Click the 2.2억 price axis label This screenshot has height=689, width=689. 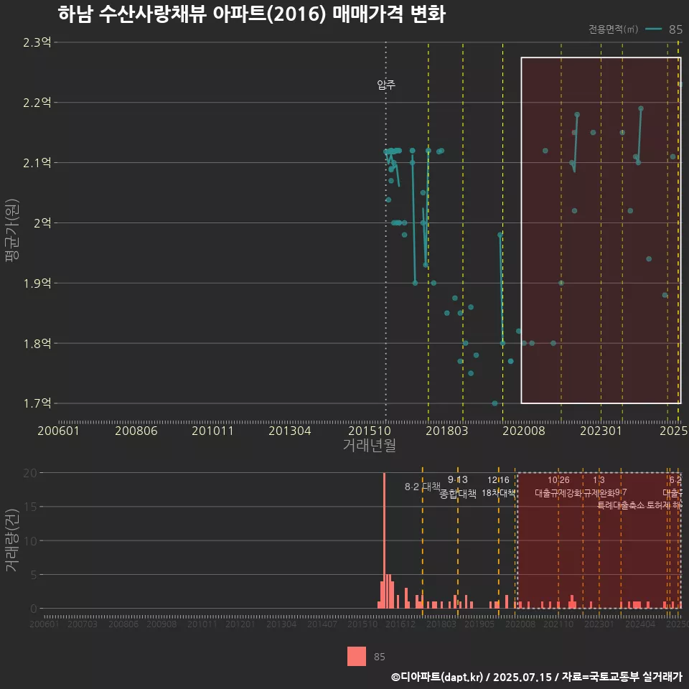(37, 103)
